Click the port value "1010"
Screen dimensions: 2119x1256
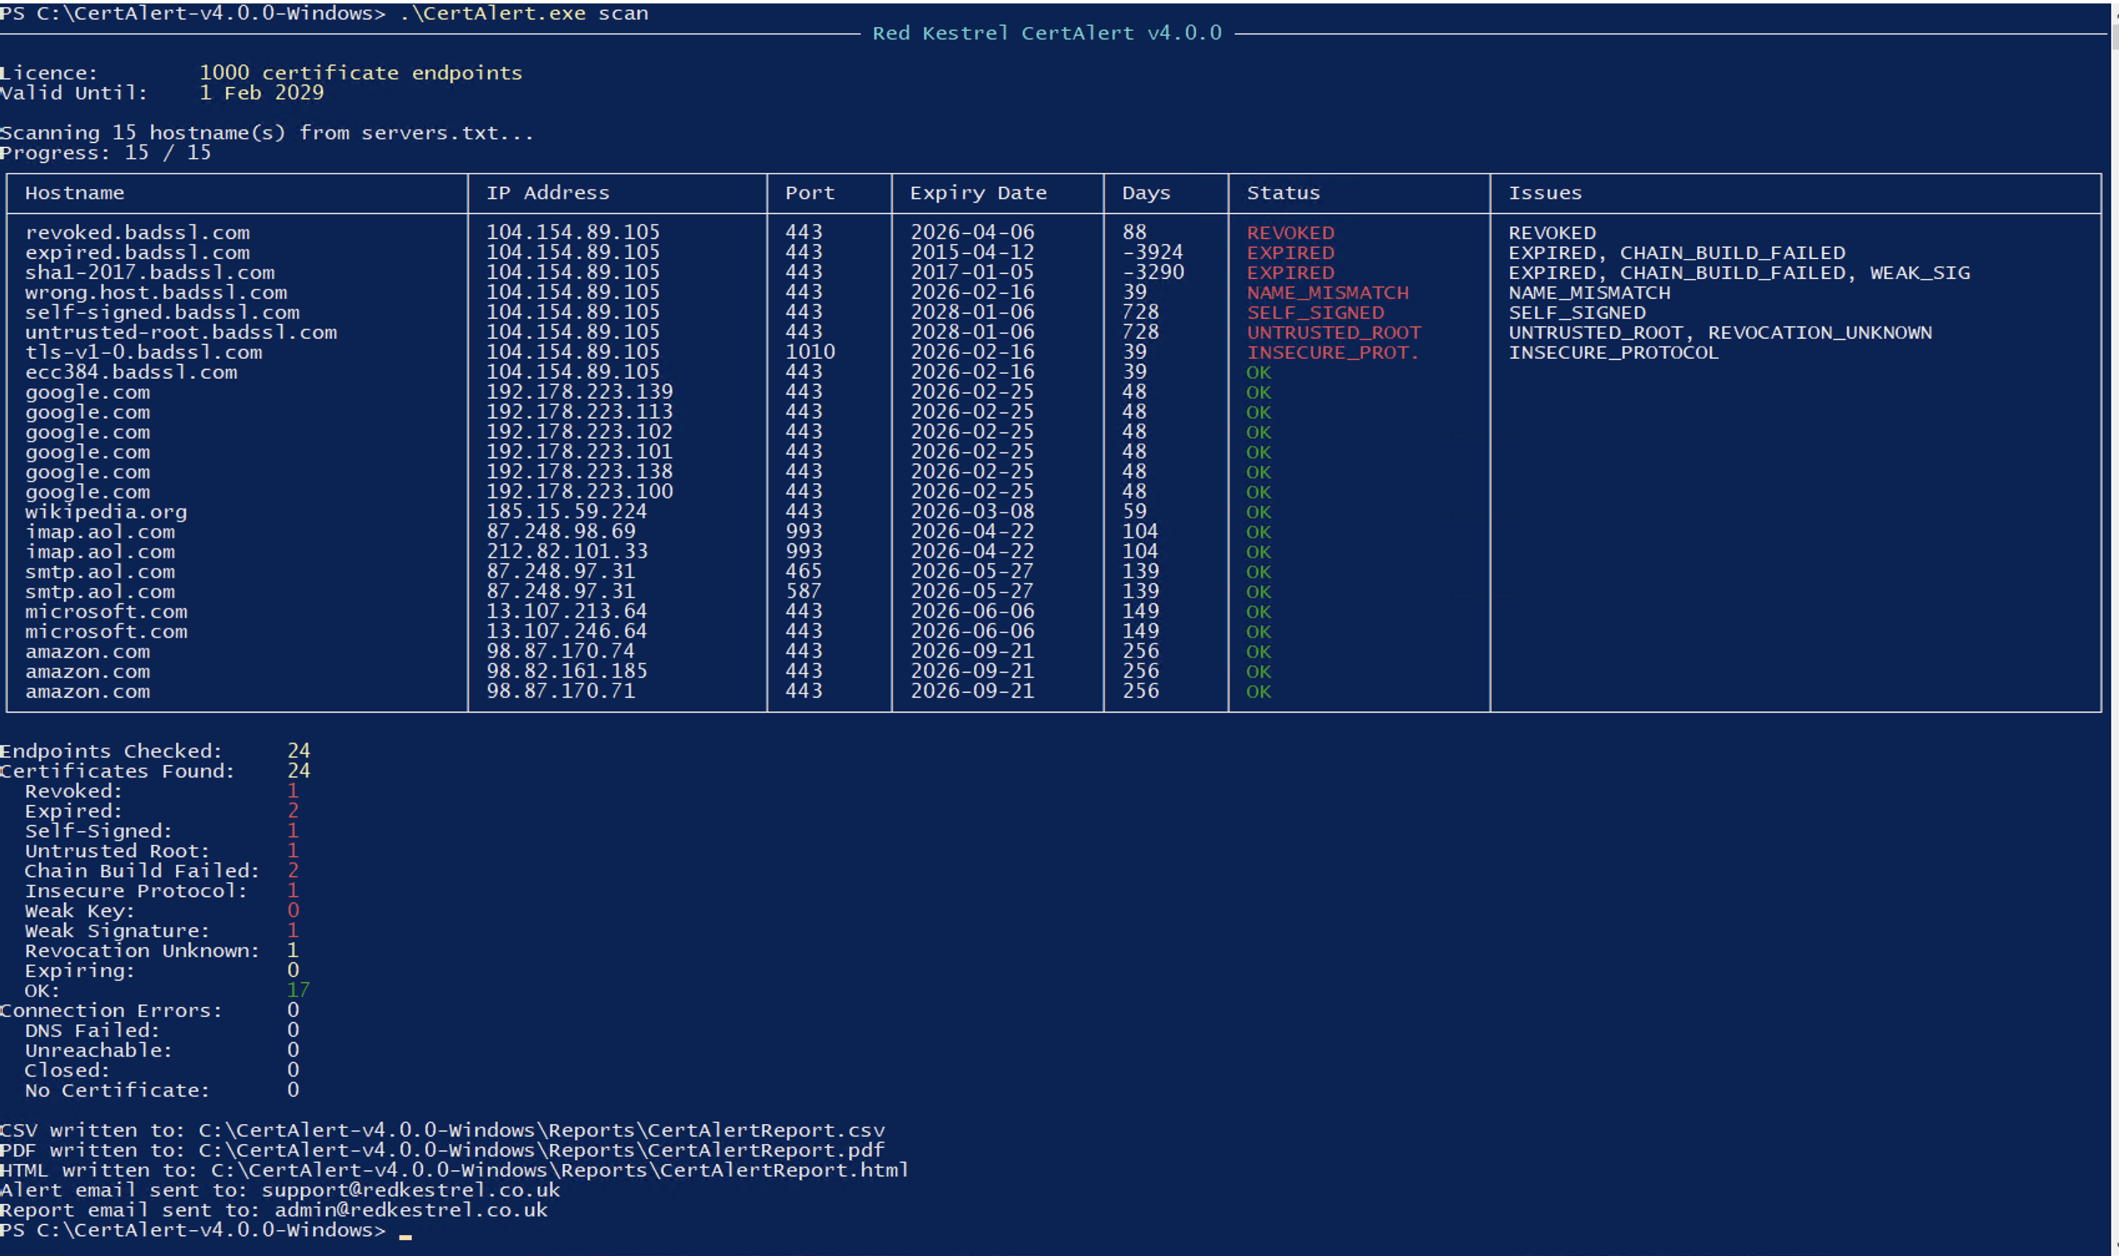pyautogui.click(x=810, y=352)
